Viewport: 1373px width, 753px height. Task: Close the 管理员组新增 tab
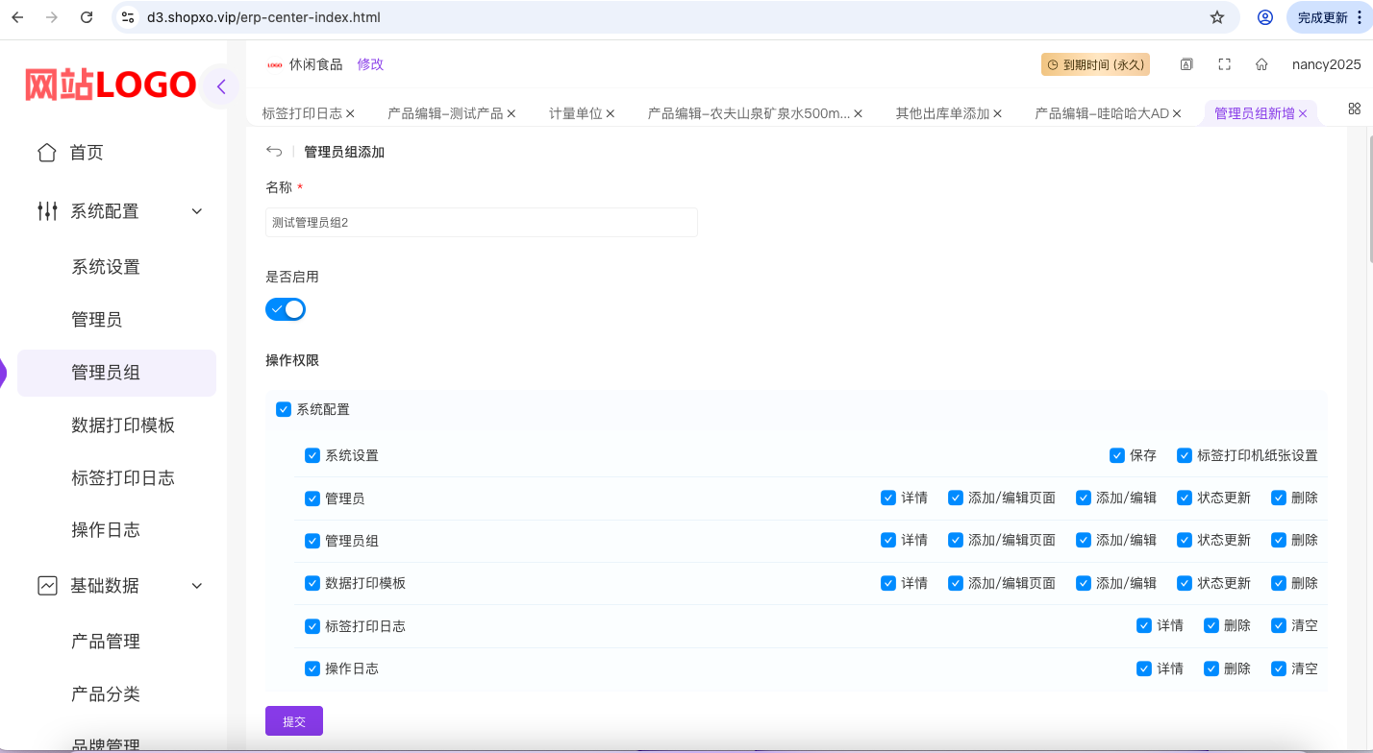click(1303, 113)
